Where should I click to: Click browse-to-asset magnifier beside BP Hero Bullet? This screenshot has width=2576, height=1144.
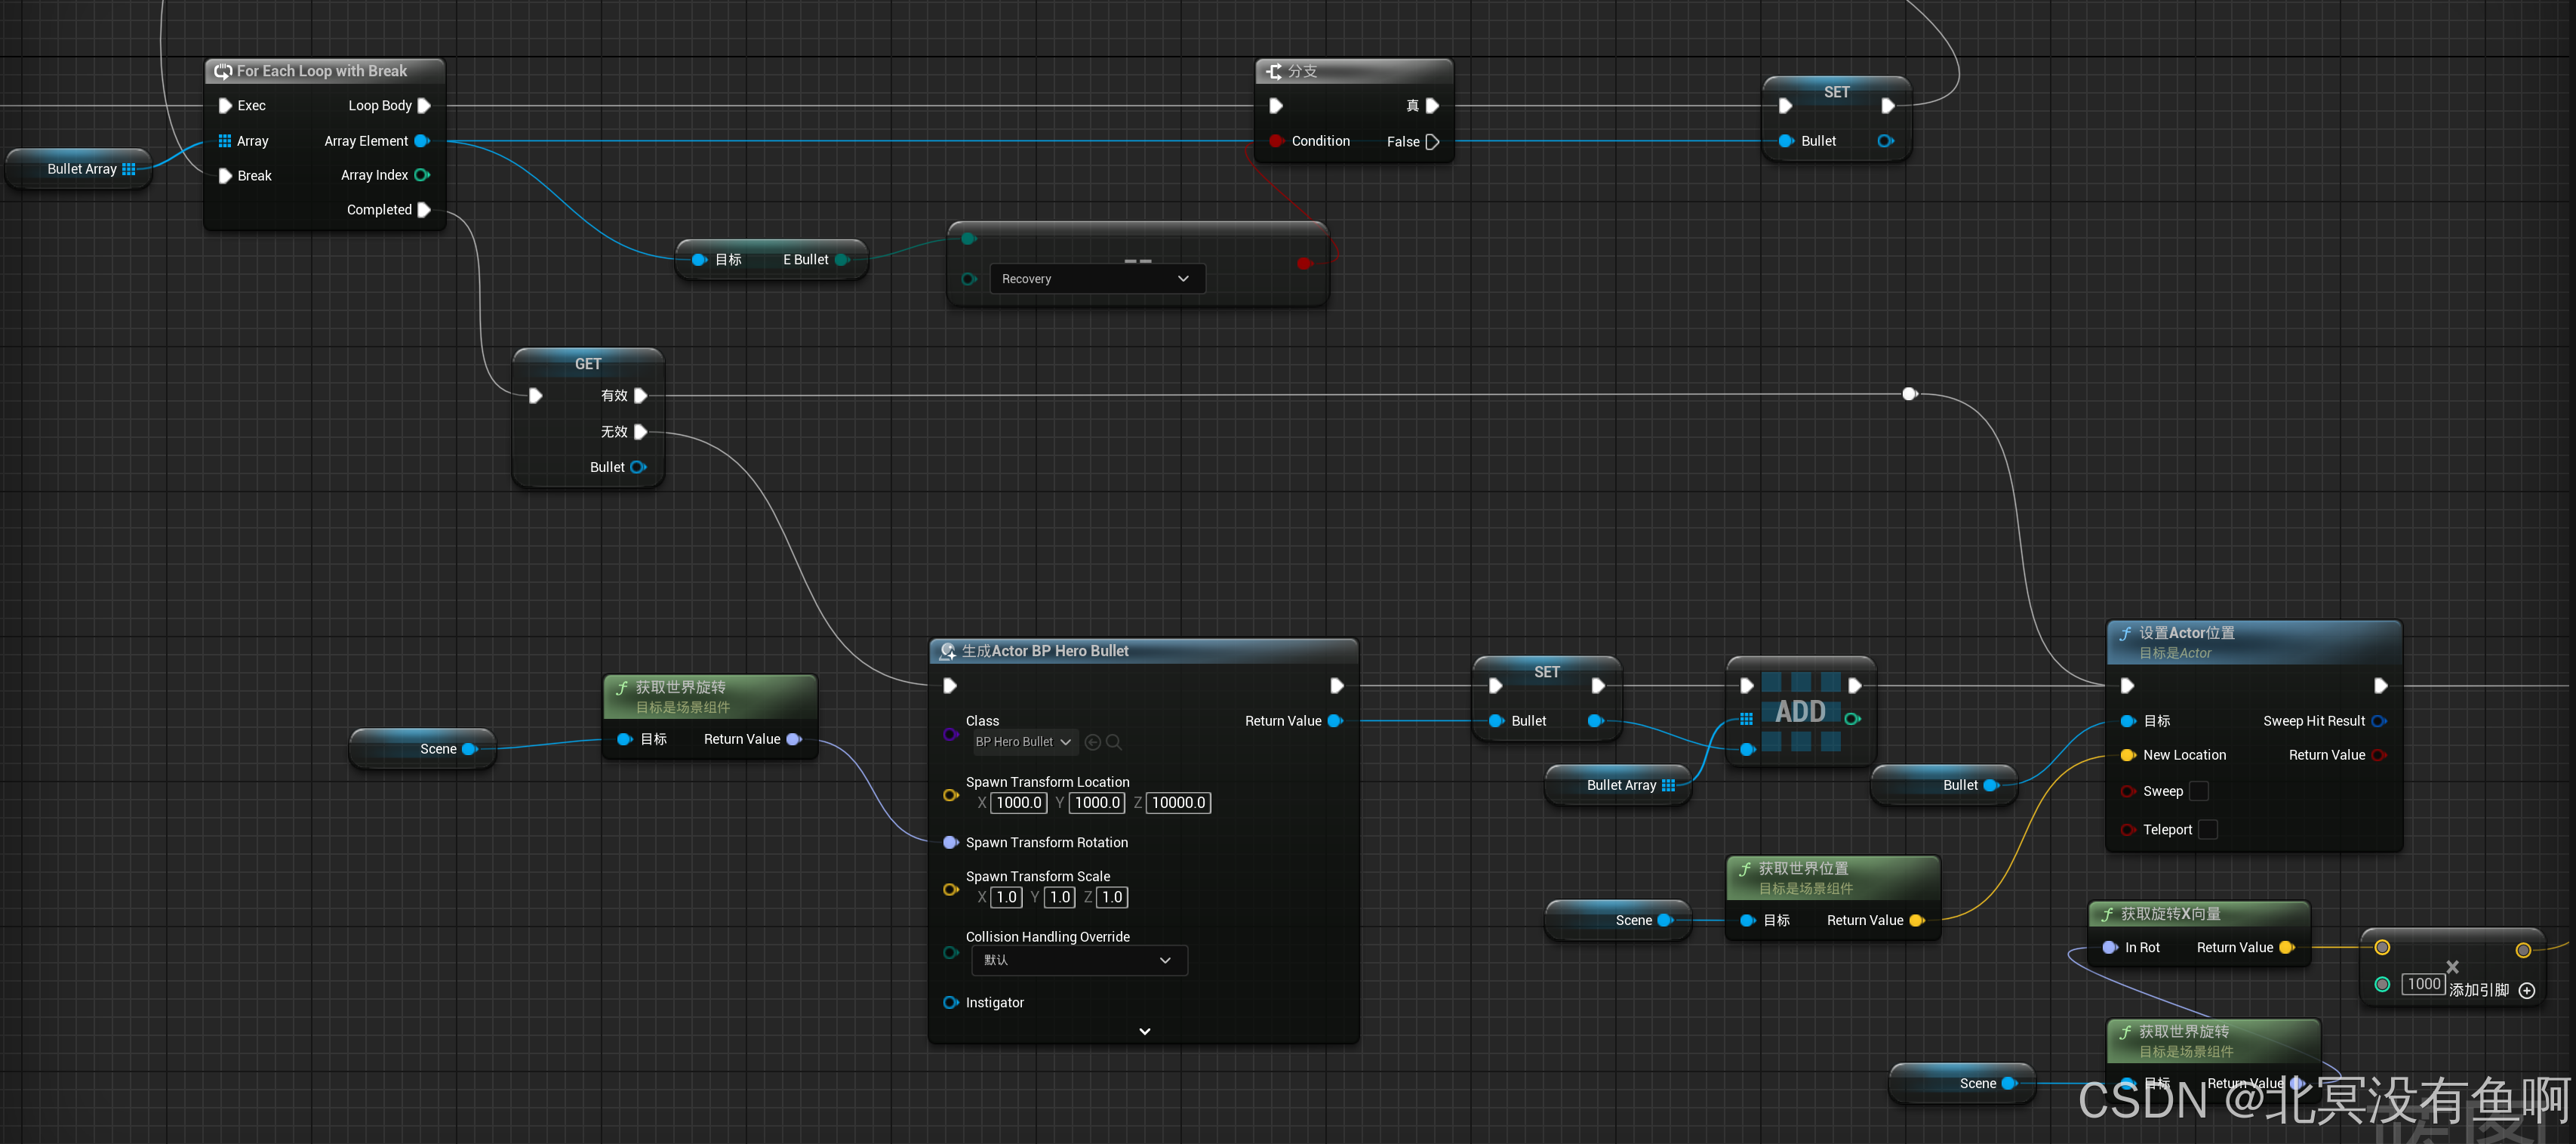(1114, 742)
